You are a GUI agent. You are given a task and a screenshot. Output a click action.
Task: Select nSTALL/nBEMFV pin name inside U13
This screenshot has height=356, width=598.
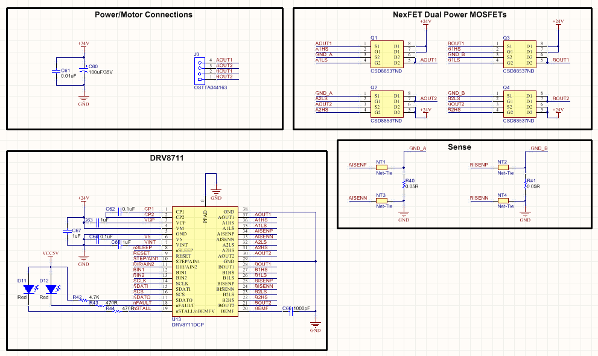pos(196,311)
